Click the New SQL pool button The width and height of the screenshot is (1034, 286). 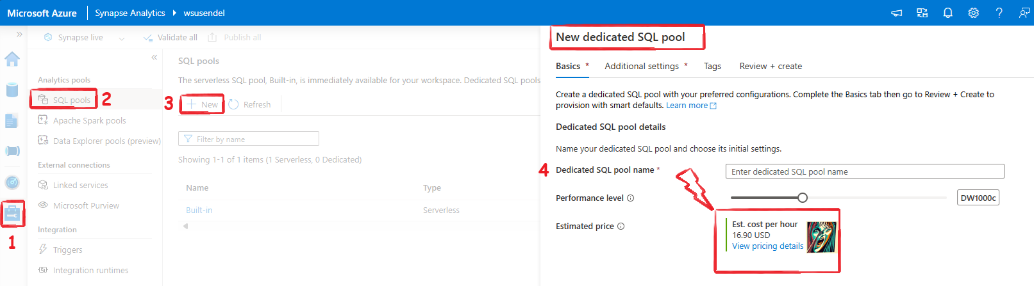[202, 104]
